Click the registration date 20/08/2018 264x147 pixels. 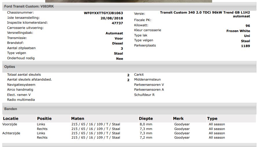112,18
